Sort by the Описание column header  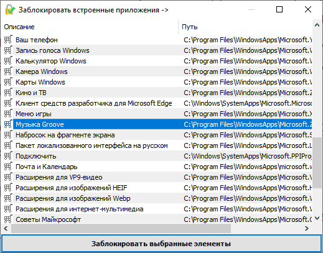[90, 27]
